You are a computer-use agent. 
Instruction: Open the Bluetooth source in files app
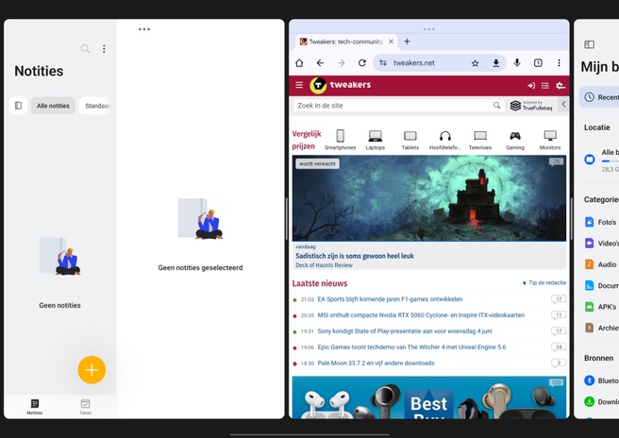point(601,380)
